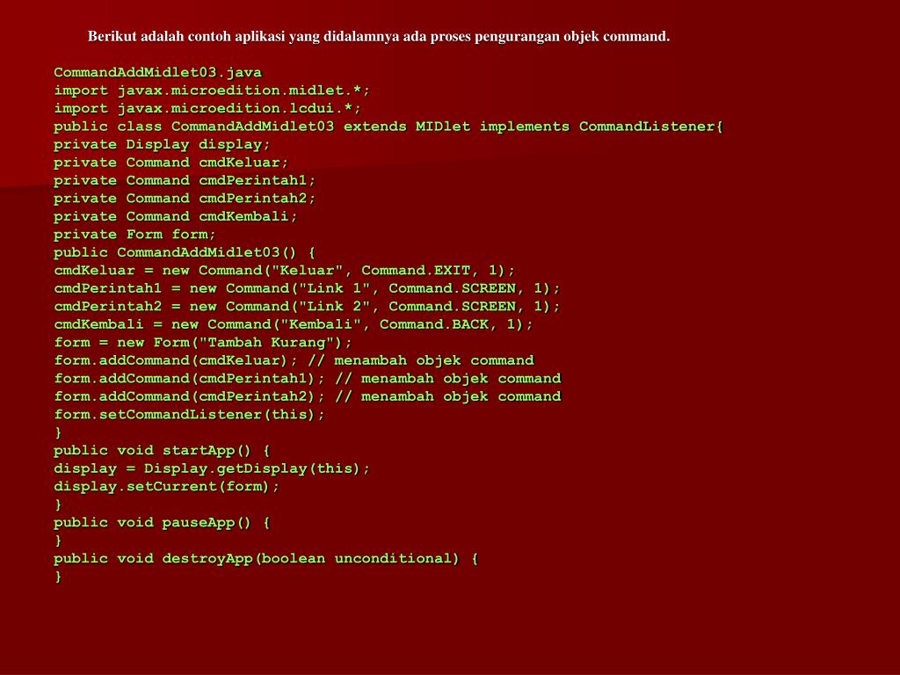Image resolution: width=900 pixels, height=675 pixels.
Task: Click the public void startApp() line
Action: pyautogui.click(x=162, y=451)
